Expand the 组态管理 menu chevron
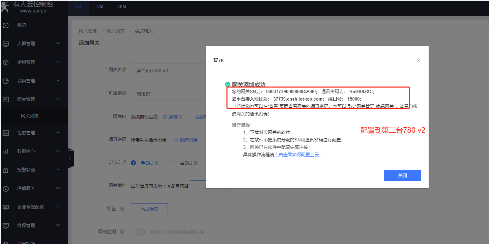 click(58, 133)
